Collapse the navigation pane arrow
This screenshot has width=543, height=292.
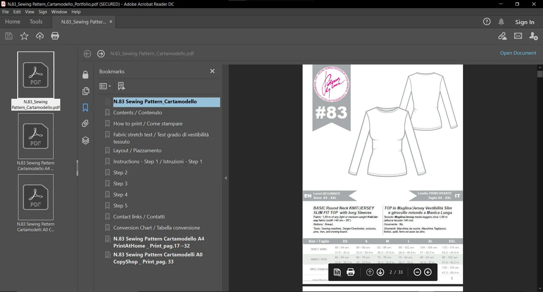(226, 178)
